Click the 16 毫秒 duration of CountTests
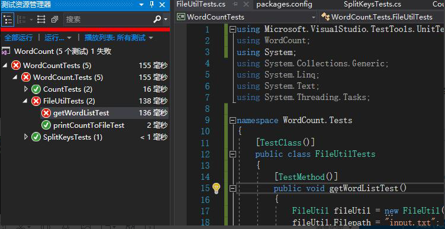This screenshot has width=445, height=229. pos(155,89)
